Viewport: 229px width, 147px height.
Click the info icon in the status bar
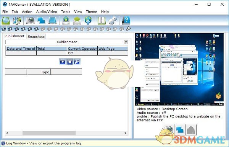[x=3, y=143]
